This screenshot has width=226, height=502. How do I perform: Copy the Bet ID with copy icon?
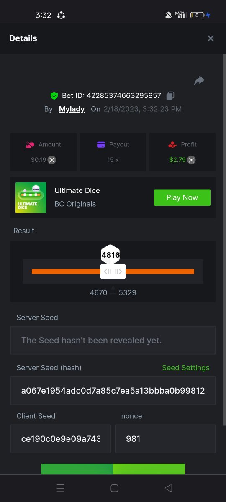(x=170, y=96)
